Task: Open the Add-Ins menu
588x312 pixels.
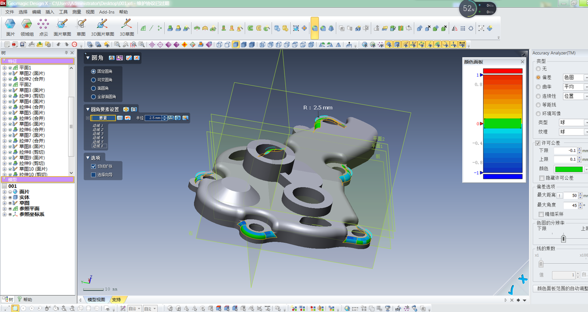Action: (x=107, y=12)
